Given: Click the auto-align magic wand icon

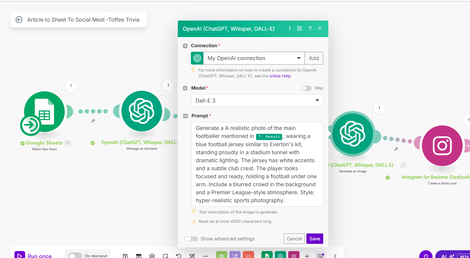Looking at the screenshot, I should coord(192,256).
